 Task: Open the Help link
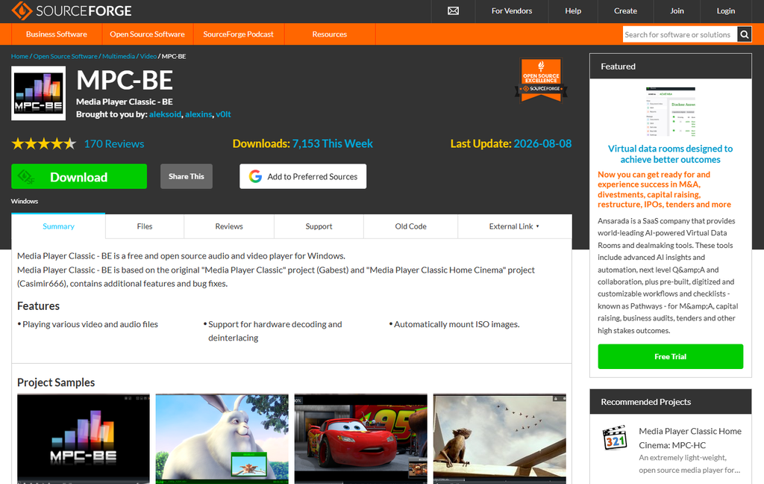(573, 10)
